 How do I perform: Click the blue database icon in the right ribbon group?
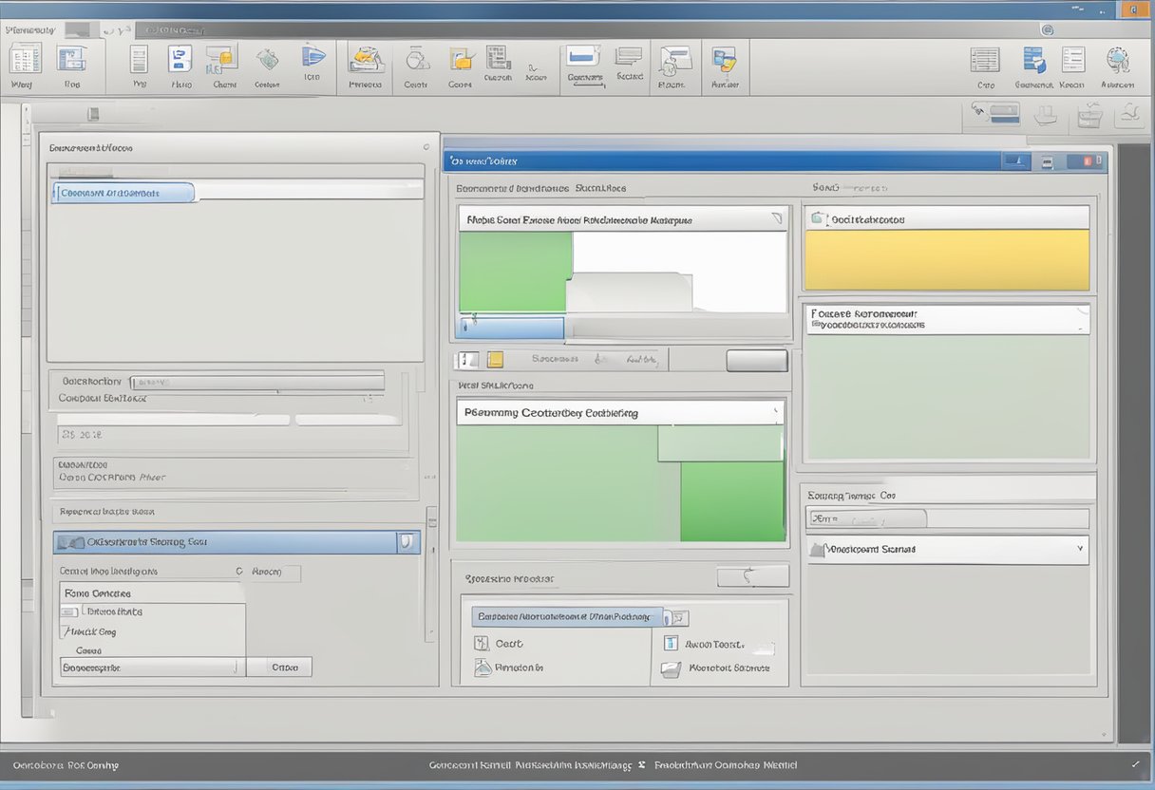coord(1033,60)
